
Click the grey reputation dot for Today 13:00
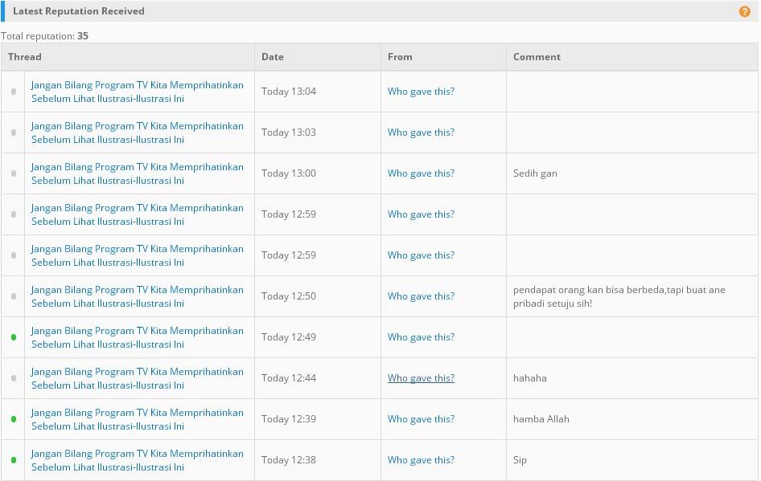pyautogui.click(x=14, y=173)
